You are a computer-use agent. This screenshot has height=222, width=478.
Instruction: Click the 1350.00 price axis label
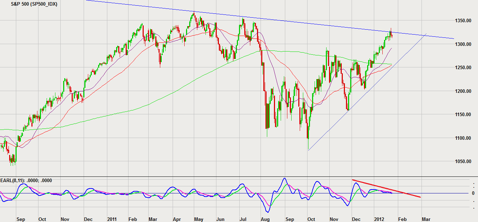click(463, 21)
